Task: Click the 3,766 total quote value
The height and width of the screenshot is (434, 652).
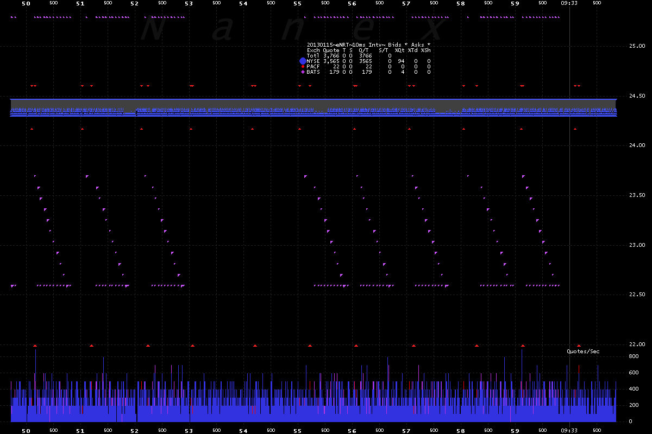Action: point(331,55)
